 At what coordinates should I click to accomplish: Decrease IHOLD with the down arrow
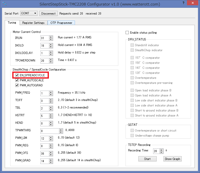point(51,47)
